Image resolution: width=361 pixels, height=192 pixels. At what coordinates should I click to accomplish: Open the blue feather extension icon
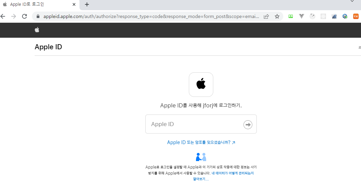click(x=334, y=16)
